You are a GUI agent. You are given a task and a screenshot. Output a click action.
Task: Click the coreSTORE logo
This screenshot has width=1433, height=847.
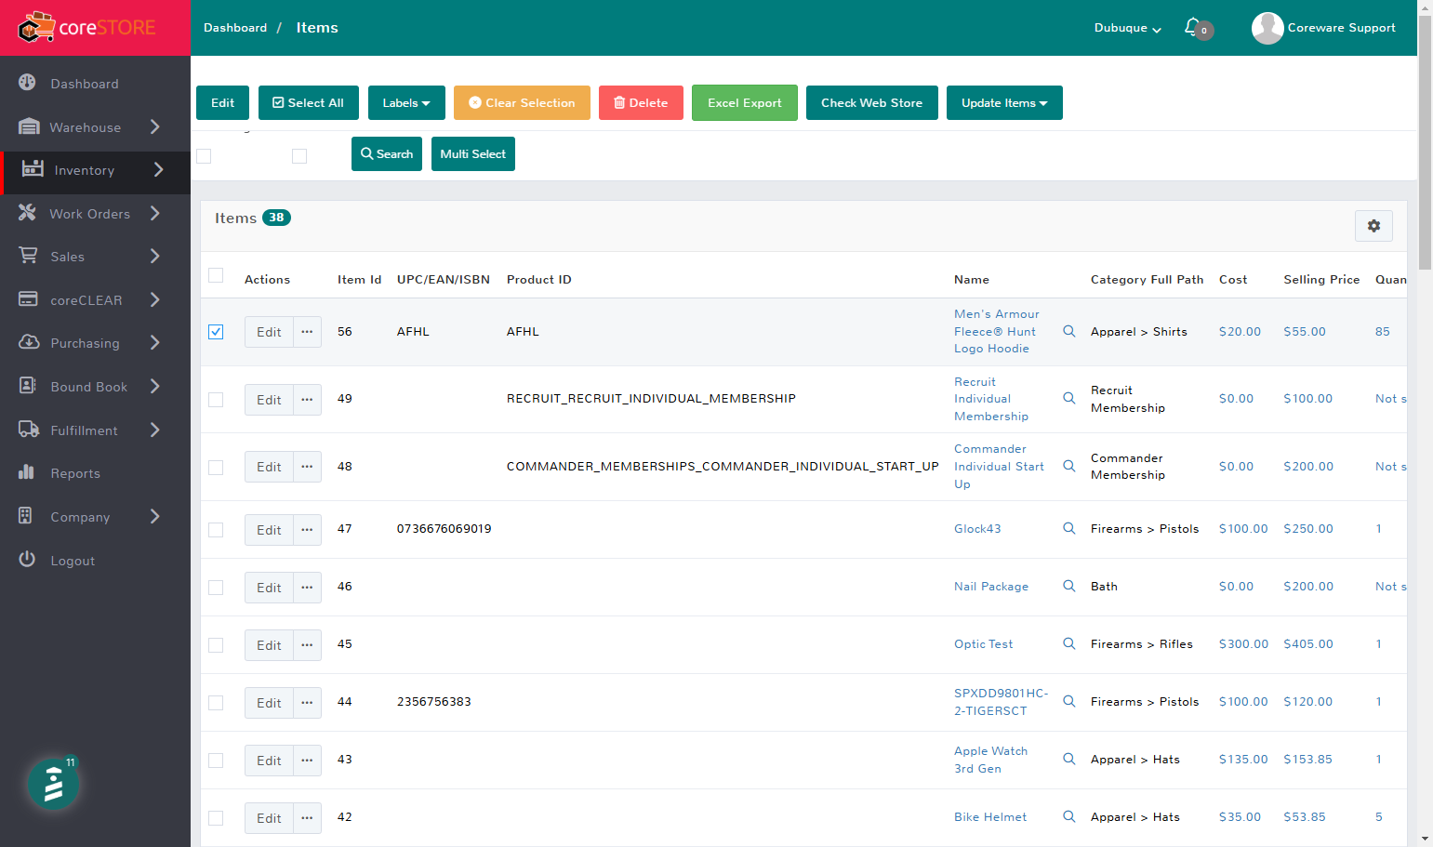point(86,28)
